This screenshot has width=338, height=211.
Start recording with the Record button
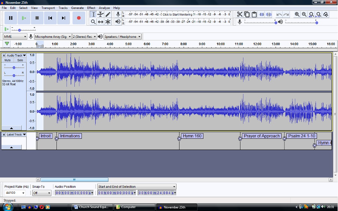[79, 18]
